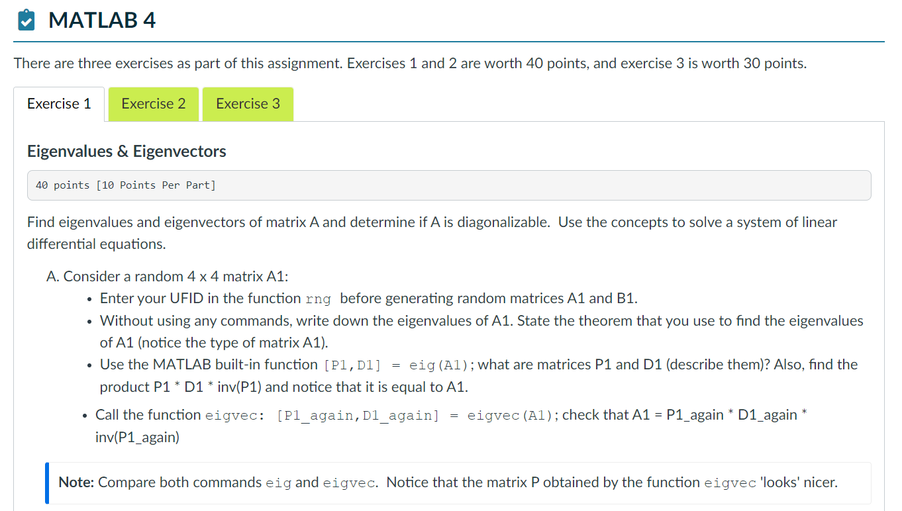
Task: Click the blue bar beside the Note
Action: 47,482
